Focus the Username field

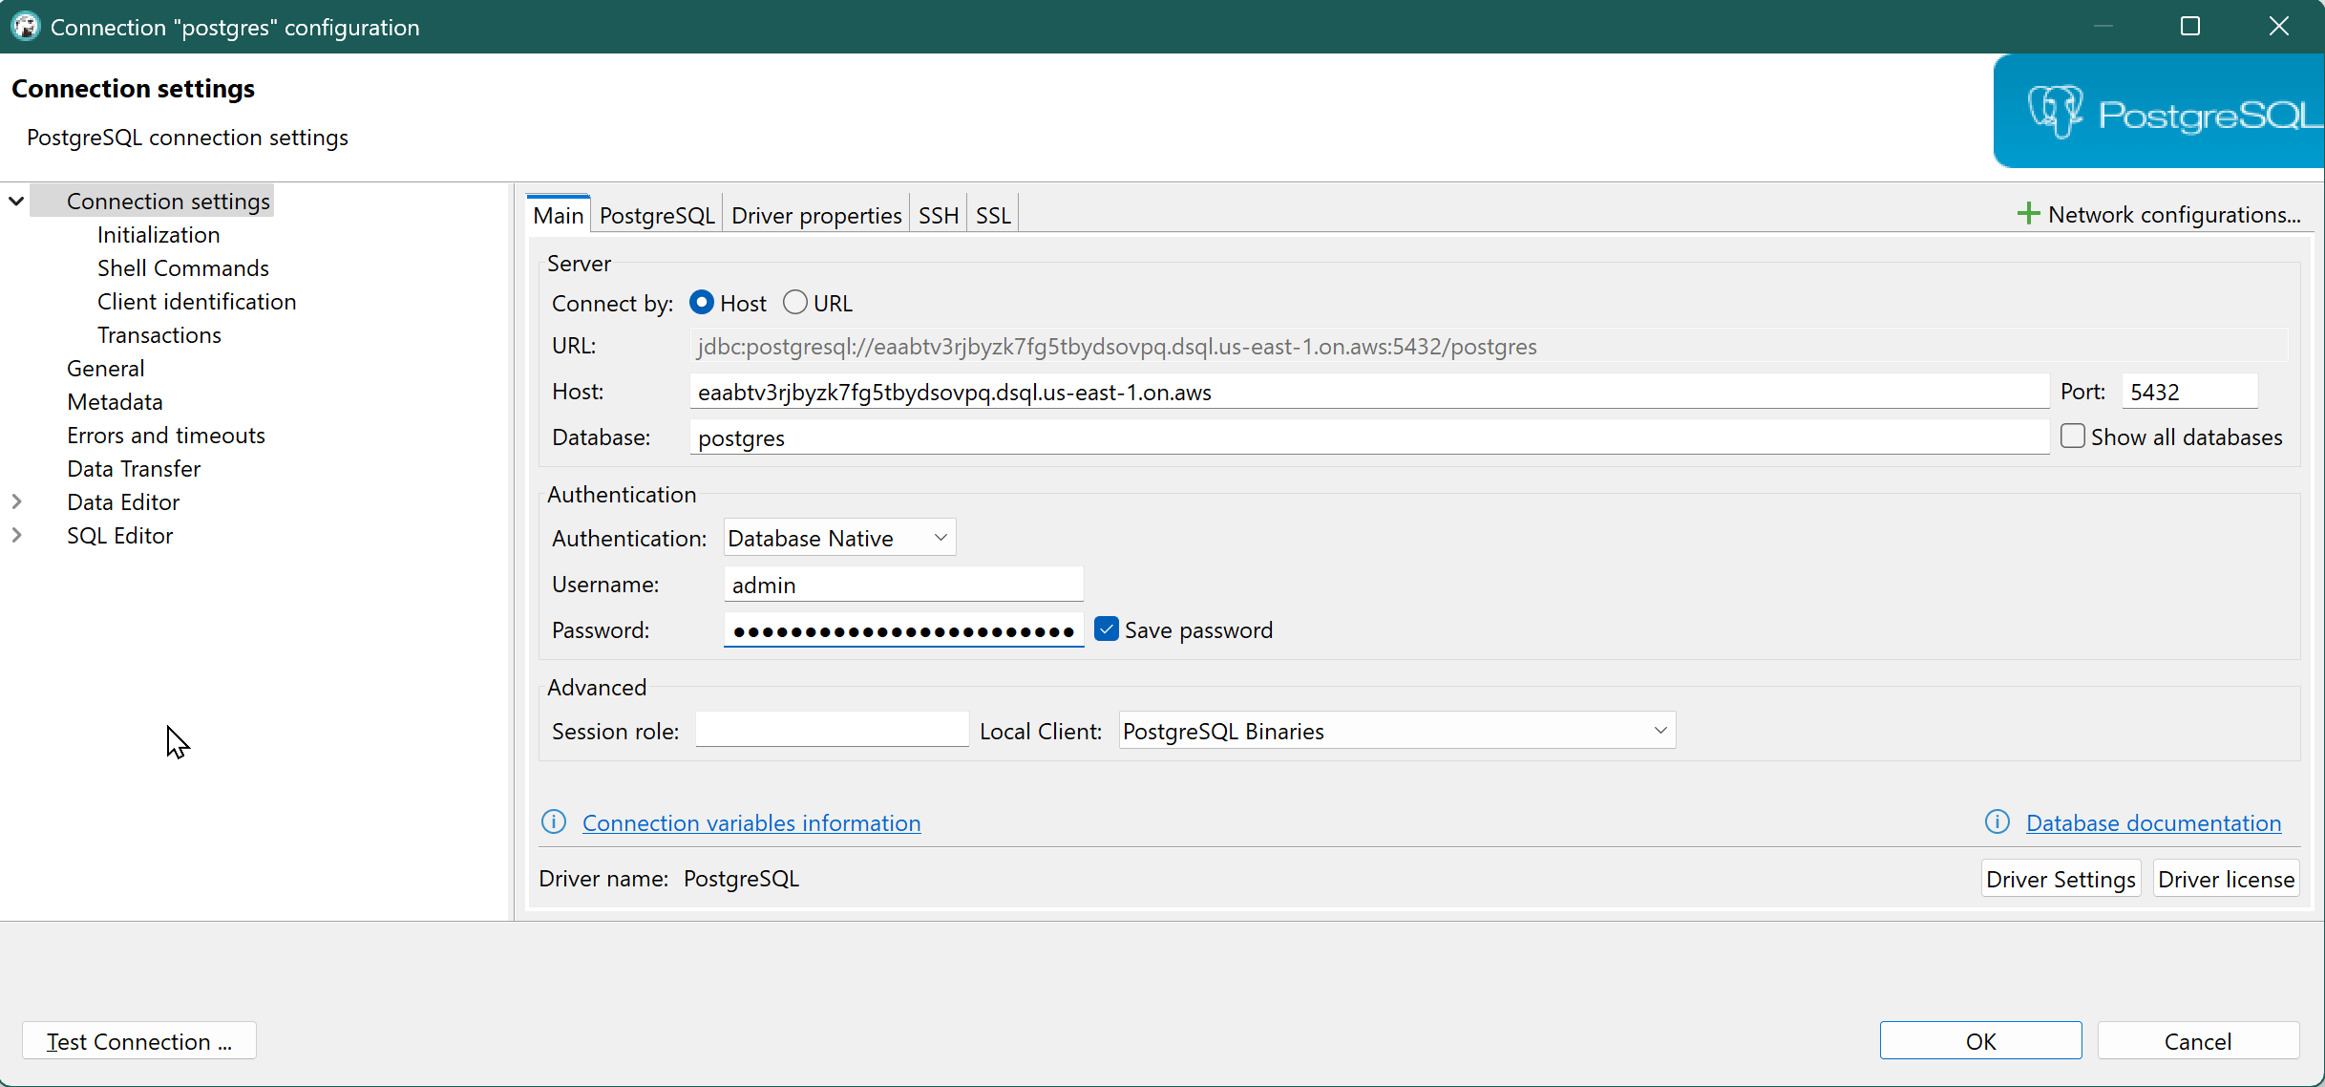[903, 585]
